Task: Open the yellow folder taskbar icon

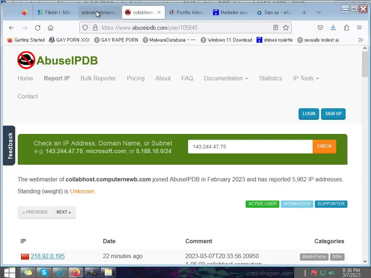Action: click(x=108, y=273)
